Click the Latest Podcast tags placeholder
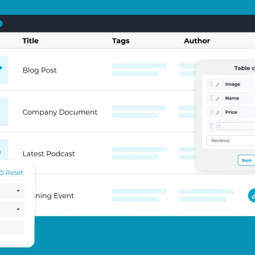This screenshot has width=255, height=255. (139, 153)
